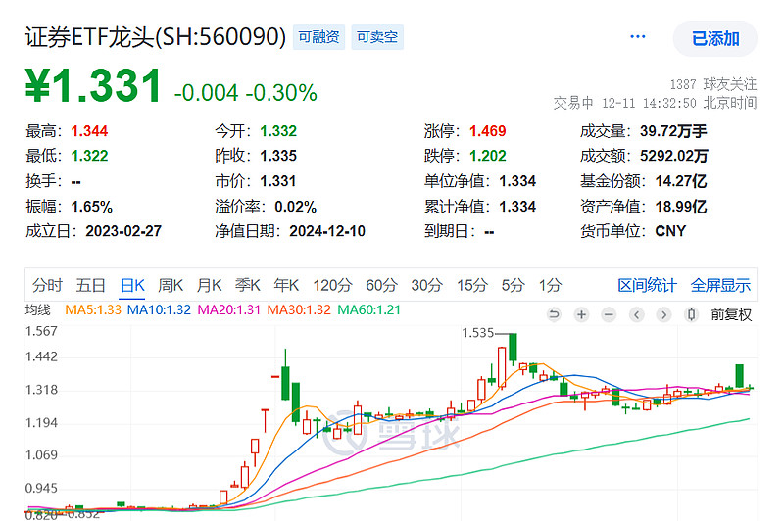Click the 基金份额 value 14.27亿

pyautogui.click(x=681, y=181)
